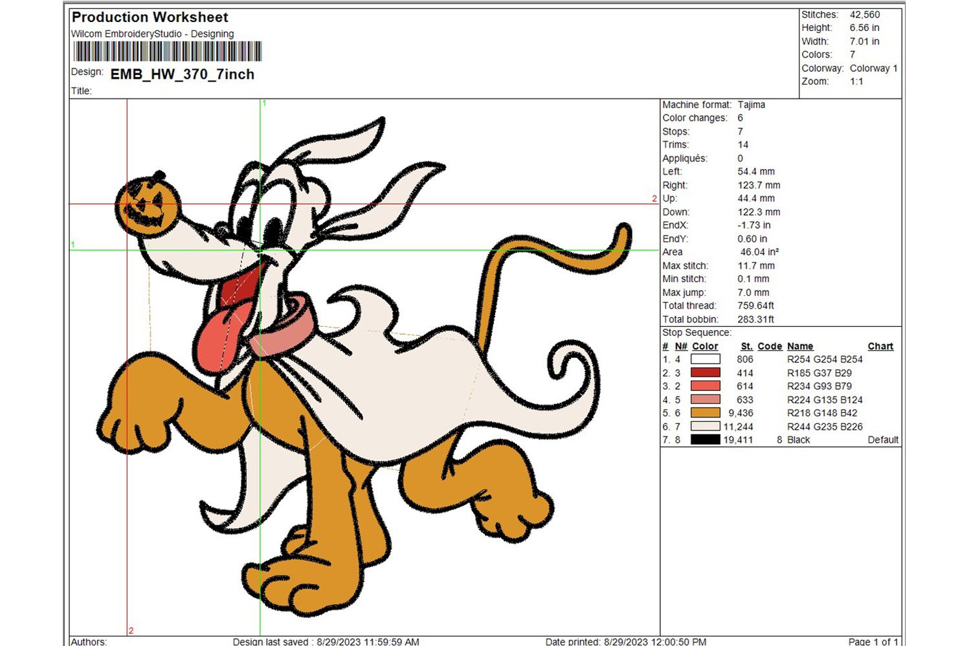The image size is (971, 646).
Task: Click the thread name "R234 G93 B79"
Action: 820,386
